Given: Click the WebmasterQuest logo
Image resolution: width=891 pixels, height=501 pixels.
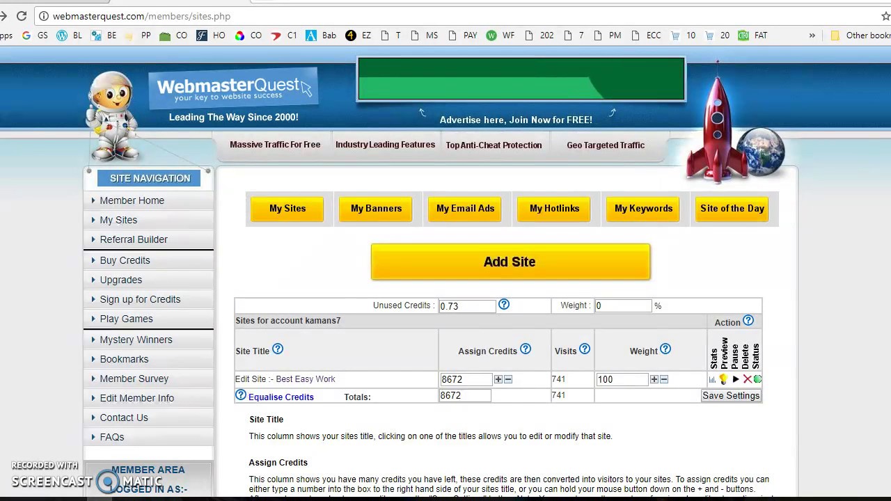Looking at the screenshot, I should tap(233, 88).
